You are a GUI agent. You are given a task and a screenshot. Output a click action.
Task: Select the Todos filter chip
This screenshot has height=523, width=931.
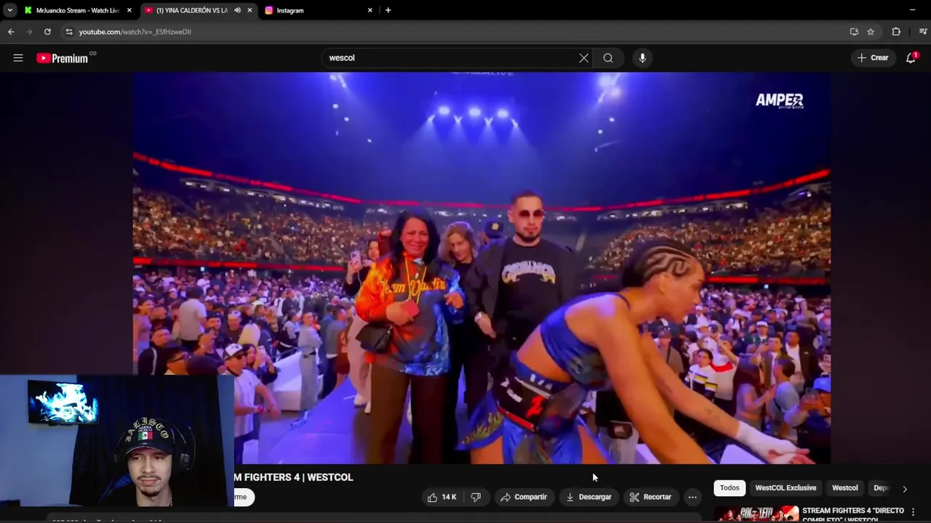click(730, 488)
